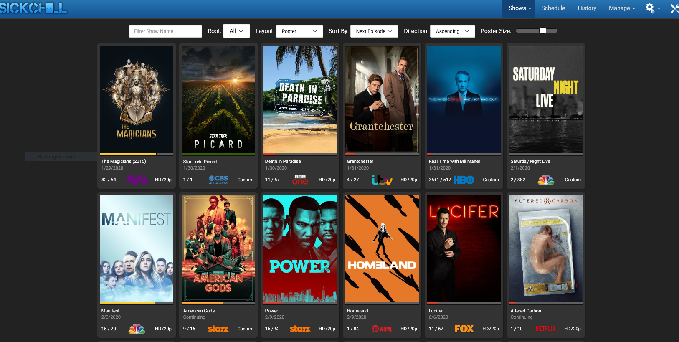
Task: Click the BBC One network logo
Action: coord(300,180)
